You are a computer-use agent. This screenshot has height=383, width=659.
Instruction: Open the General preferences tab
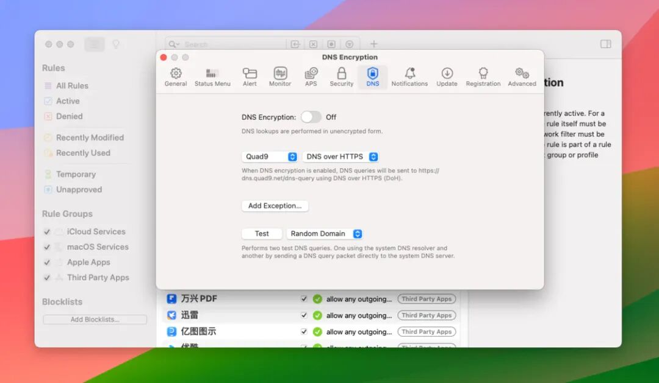pyautogui.click(x=176, y=77)
